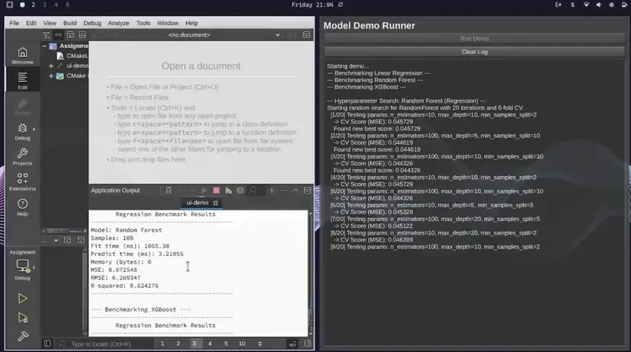Expand the ui-demo tree node

pyautogui.click(x=51, y=66)
